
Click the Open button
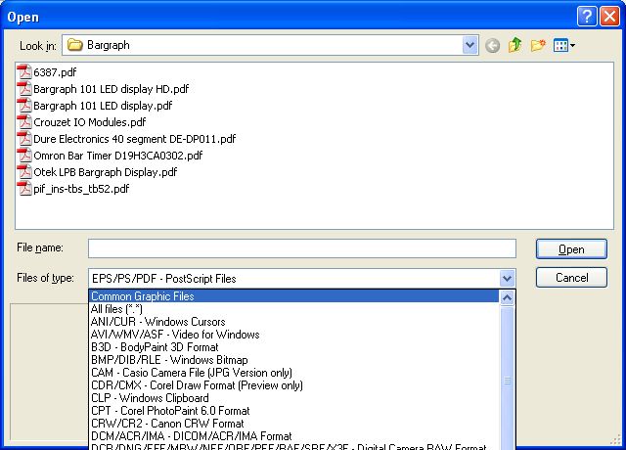pos(571,249)
